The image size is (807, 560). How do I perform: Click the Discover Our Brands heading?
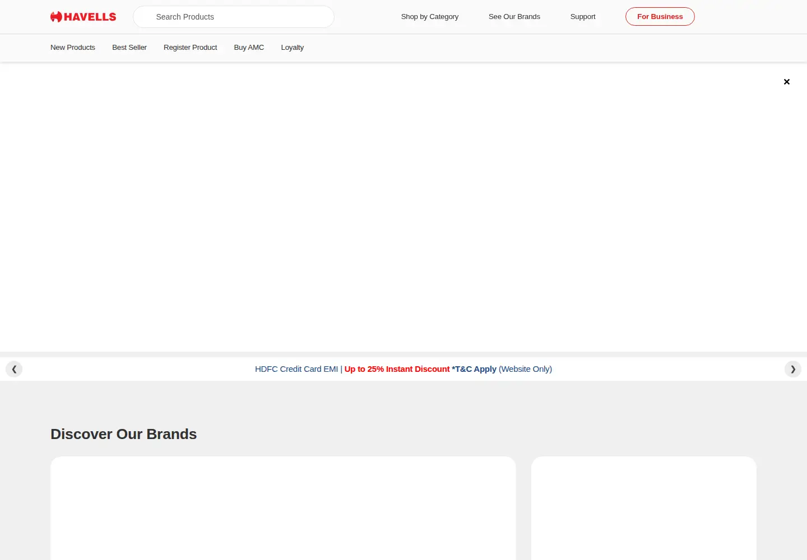click(x=124, y=434)
